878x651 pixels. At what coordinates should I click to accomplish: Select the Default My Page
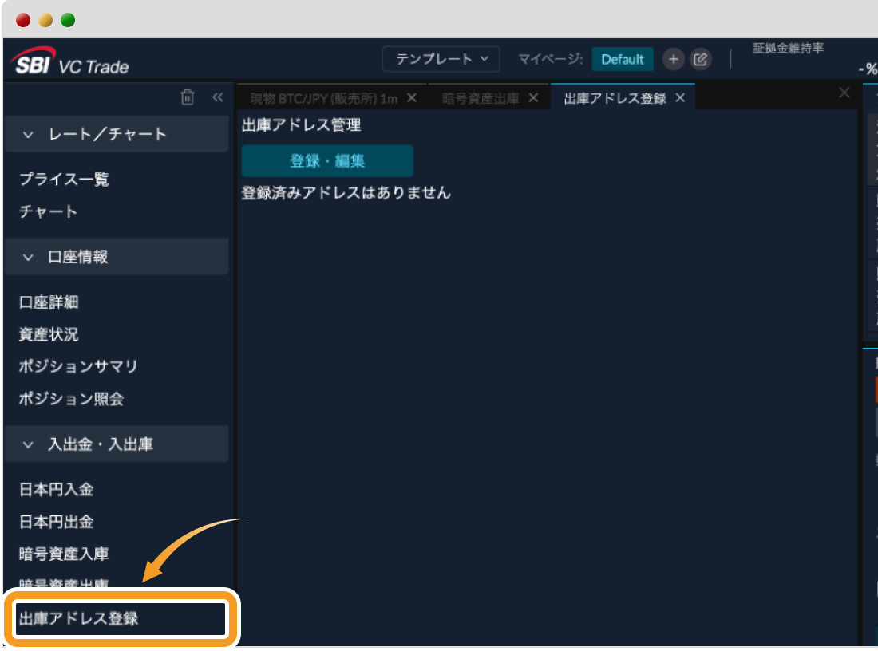[x=623, y=59]
